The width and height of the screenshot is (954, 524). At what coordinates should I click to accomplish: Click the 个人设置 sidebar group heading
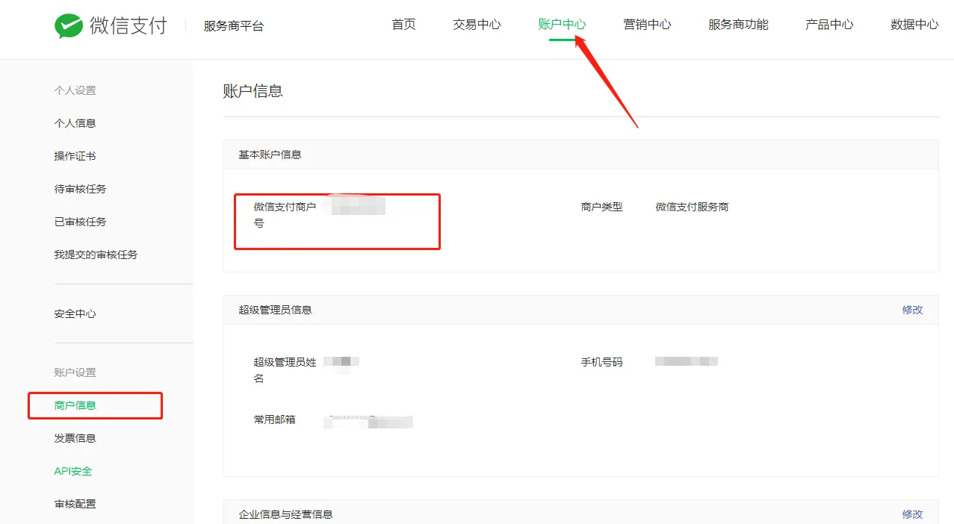[75, 90]
